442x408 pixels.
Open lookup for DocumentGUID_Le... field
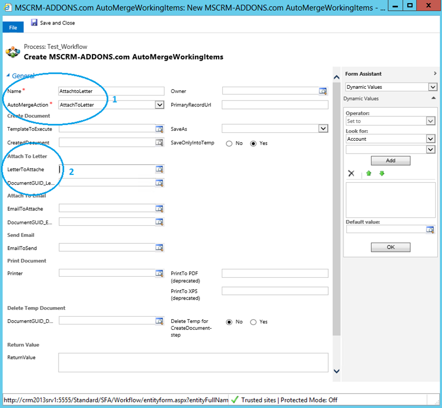click(x=159, y=183)
